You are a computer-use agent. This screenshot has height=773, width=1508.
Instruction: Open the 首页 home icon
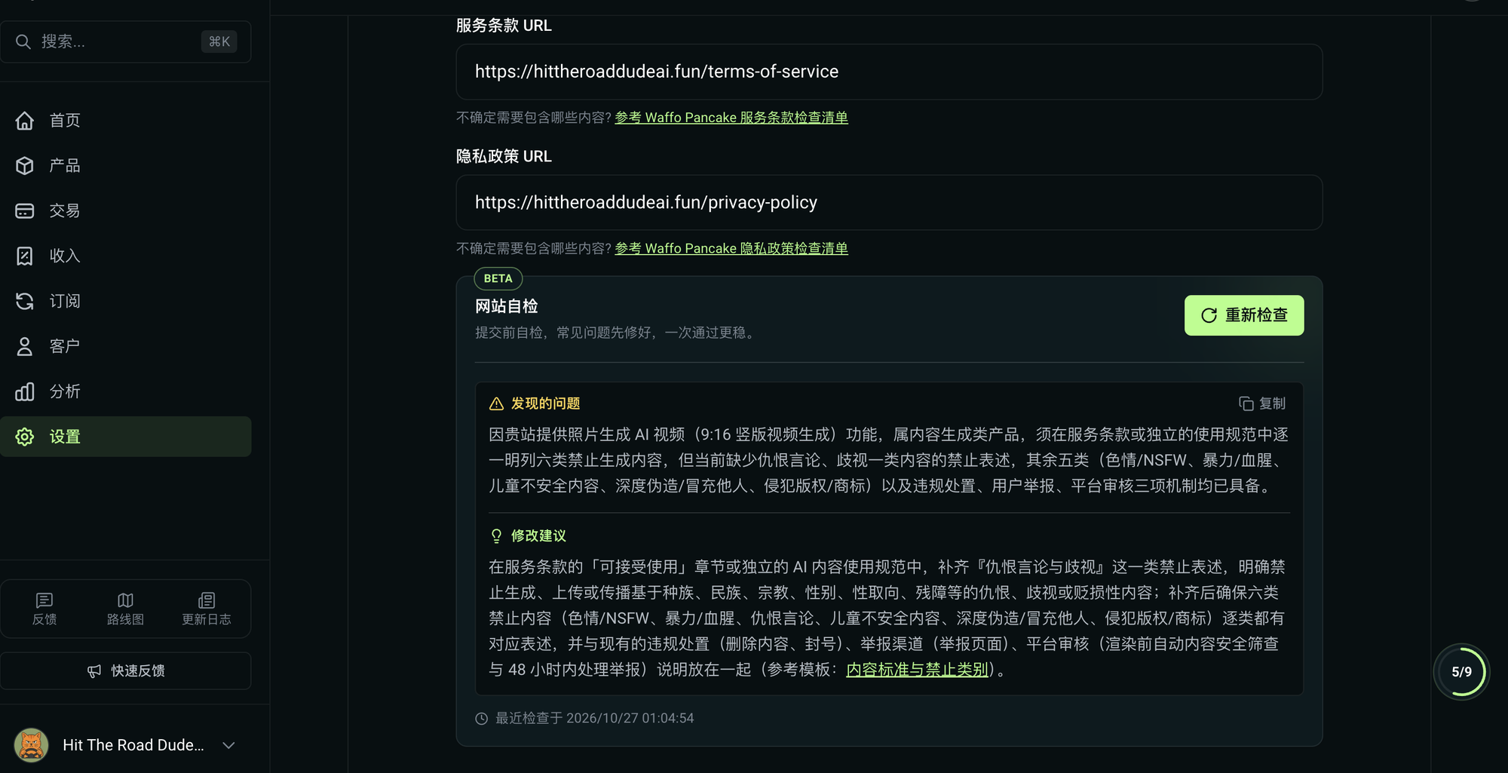25,120
